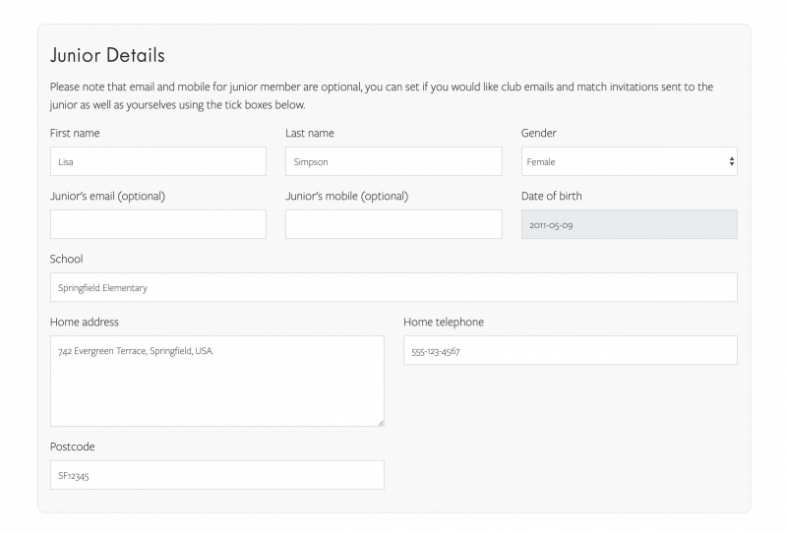Click the "Last name" label
Image resolution: width=787 pixels, height=534 pixels.
(x=309, y=133)
